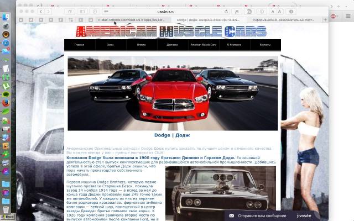Open the speaker-shaped app in the dock
Image resolution: width=354 pixels, height=221 pixels.
pos(6,34)
